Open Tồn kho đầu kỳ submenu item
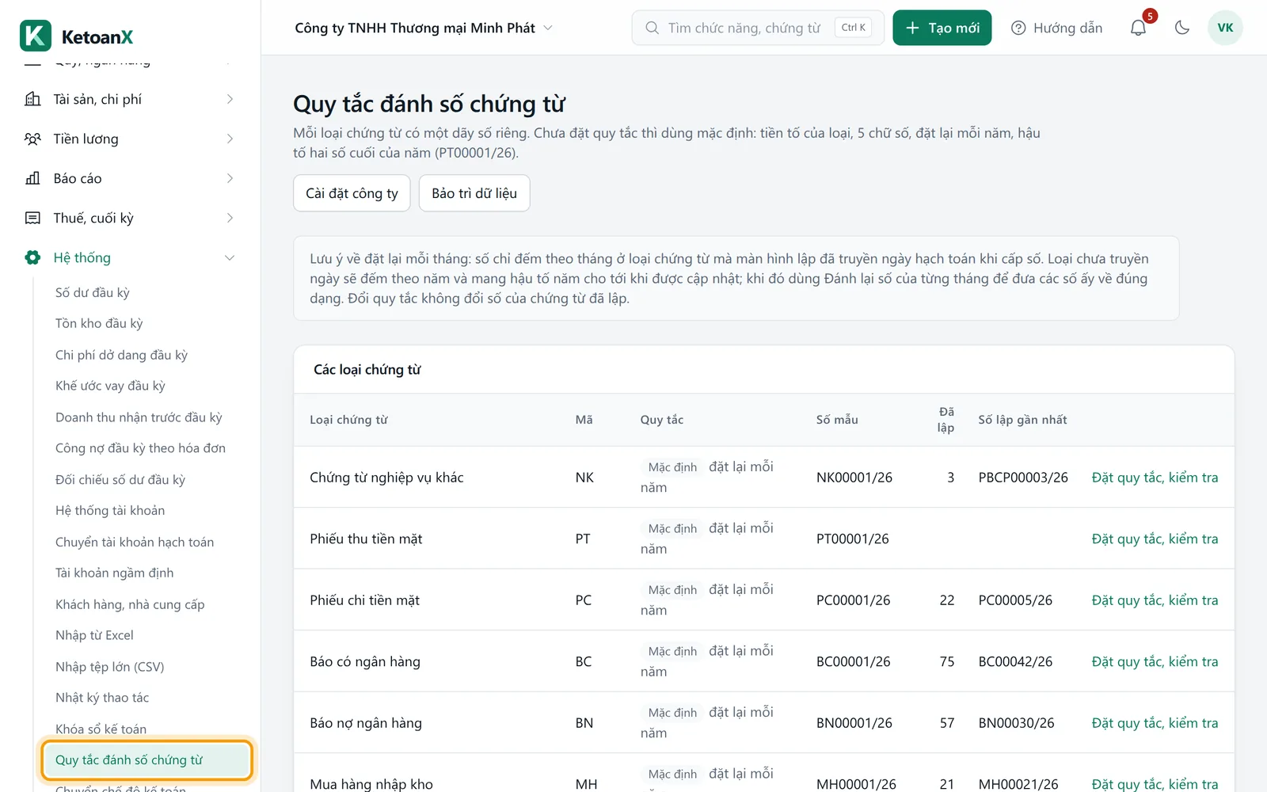 pos(99,323)
